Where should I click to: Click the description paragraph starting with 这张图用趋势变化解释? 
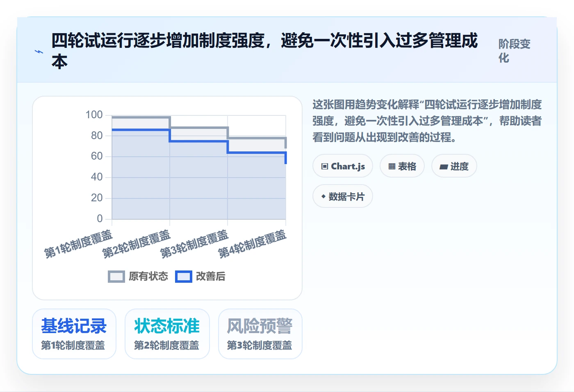click(x=427, y=121)
